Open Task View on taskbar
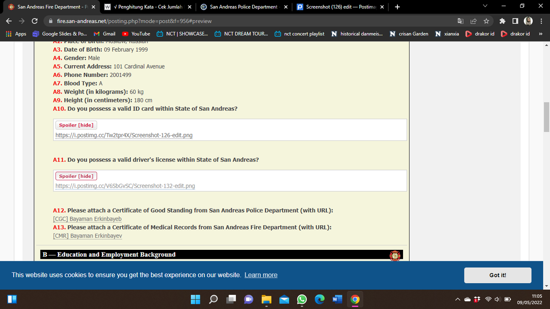The height and width of the screenshot is (309, 550). pyautogui.click(x=231, y=299)
